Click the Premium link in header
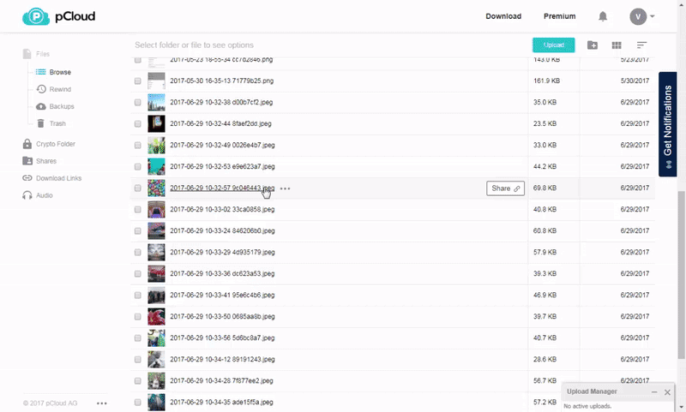 pos(560,16)
